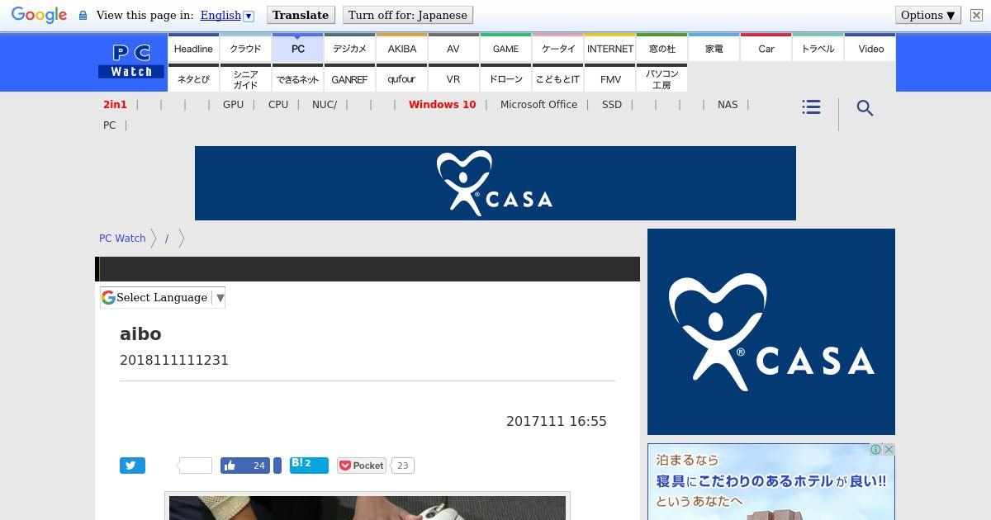Click the lock icon in the translate bar
The width and height of the screenshot is (991, 520).
83,15
